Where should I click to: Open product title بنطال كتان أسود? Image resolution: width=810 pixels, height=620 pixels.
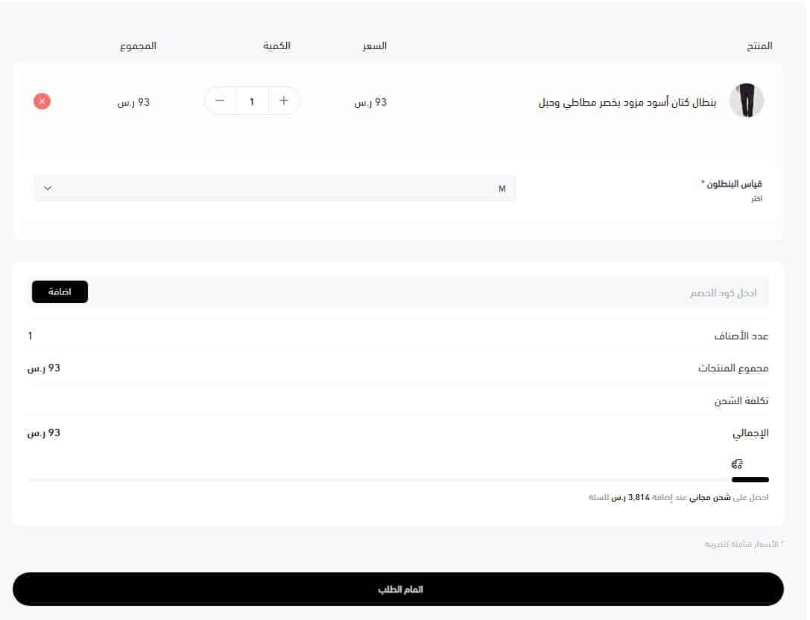pyautogui.click(x=627, y=102)
